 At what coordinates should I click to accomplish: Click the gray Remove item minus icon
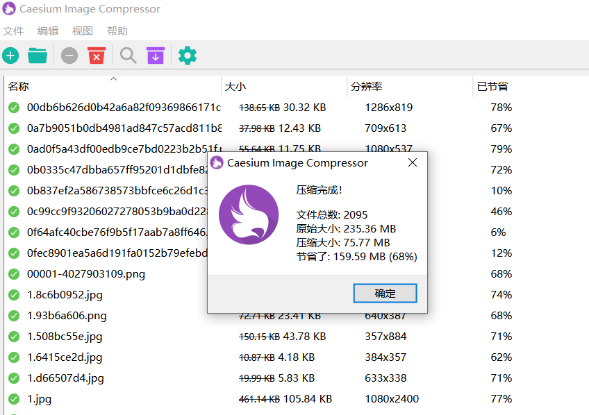[69, 56]
